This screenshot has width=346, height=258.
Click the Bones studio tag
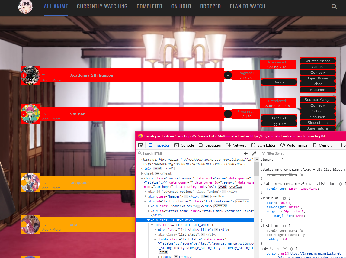(279, 82)
